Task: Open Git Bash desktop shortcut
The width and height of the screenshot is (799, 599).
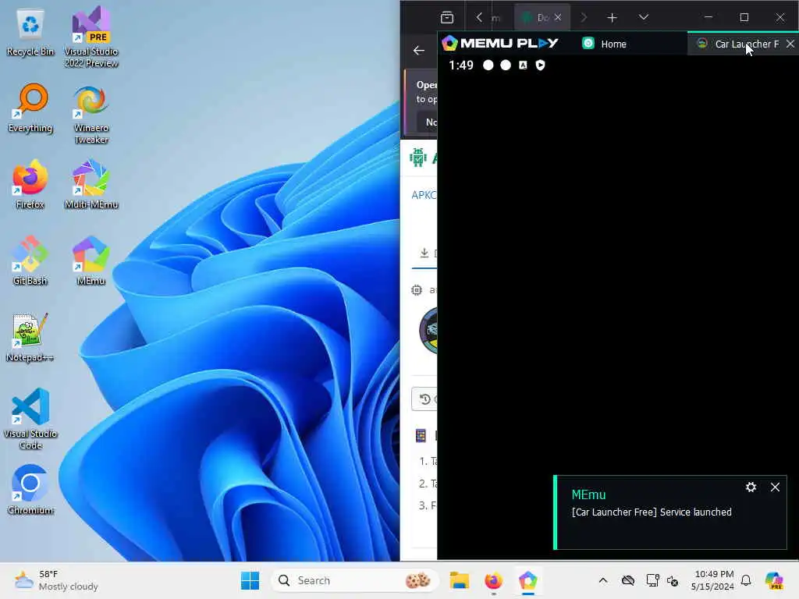Action: click(30, 261)
